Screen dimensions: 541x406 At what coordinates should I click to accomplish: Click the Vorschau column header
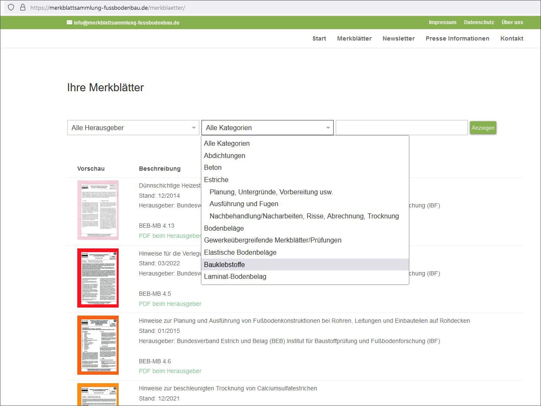click(91, 169)
